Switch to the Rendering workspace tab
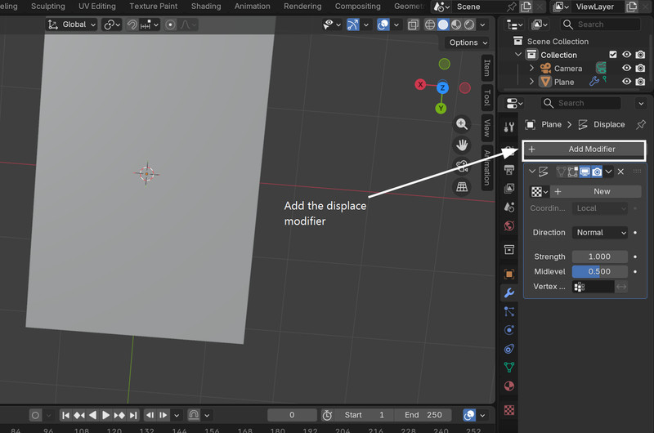Viewport: 654px width, 433px height. [302, 7]
